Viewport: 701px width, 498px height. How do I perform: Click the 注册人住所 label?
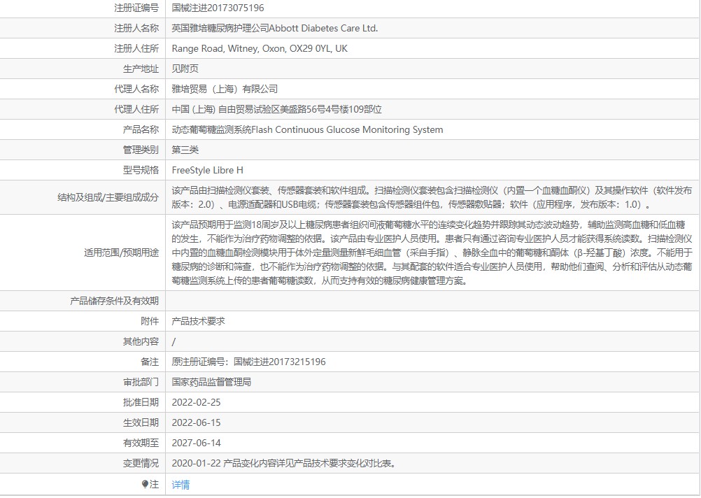pyautogui.click(x=136, y=48)
